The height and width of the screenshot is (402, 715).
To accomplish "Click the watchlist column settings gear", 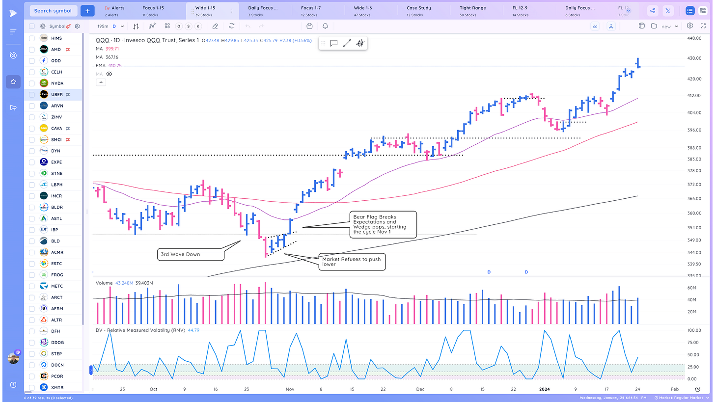I will click(x=77, y=26).
